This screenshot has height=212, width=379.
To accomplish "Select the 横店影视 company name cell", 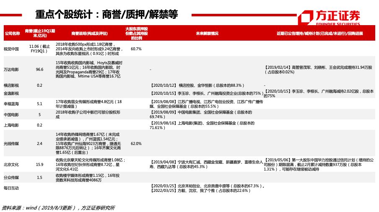I will pyautogui.click(x=11, y=85).
